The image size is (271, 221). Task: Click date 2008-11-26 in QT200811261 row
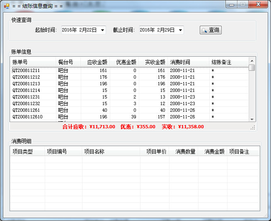[x=182, y=110]
